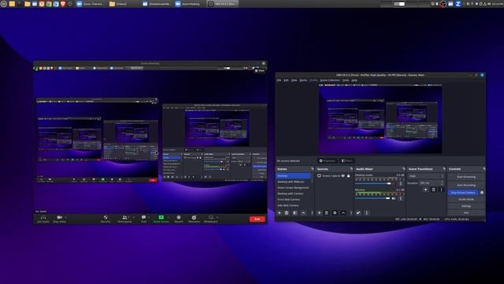Open source properties gear in Sources toolbar
The width and height of the screenshot is (504, 284).
335,213
